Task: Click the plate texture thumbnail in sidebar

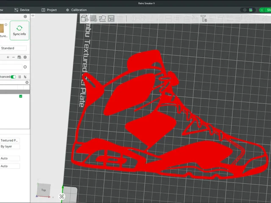Action: [2, 28]
